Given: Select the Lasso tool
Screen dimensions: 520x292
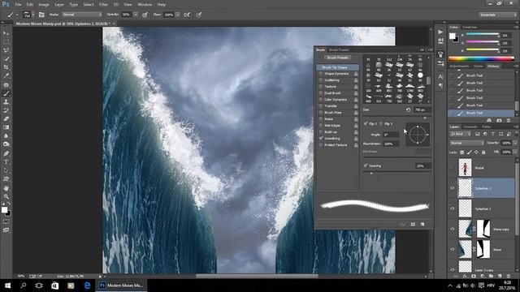Looking at the screenshot, I should [x=6, y=50].
